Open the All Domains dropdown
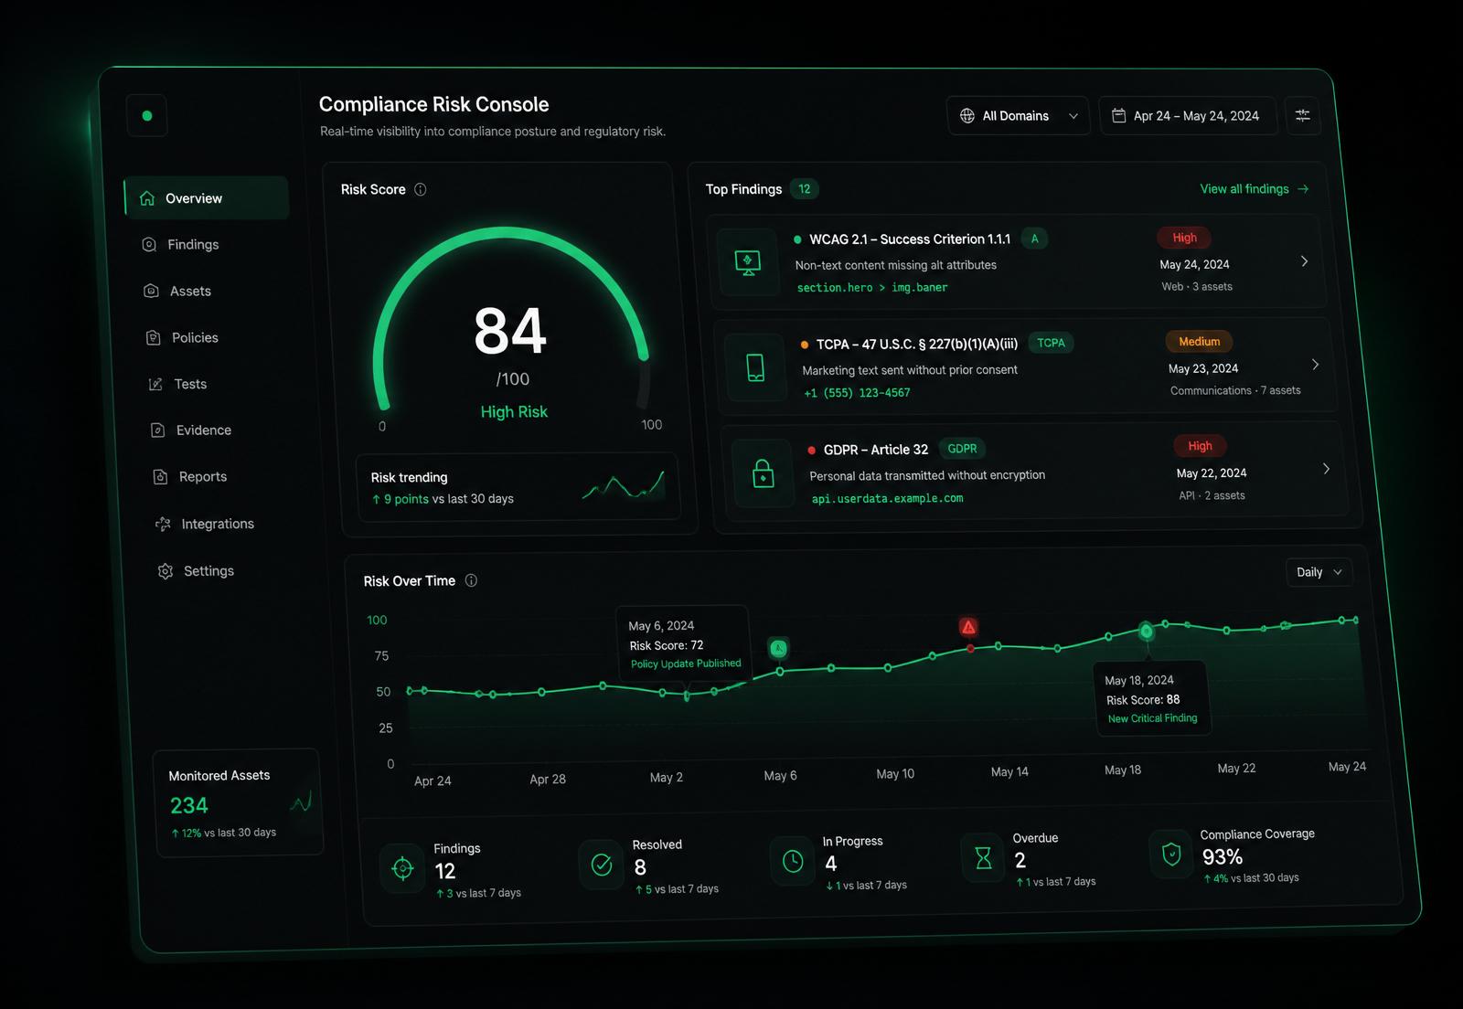Viewport: 1463px width, 1009px height. click(1018, 116)
